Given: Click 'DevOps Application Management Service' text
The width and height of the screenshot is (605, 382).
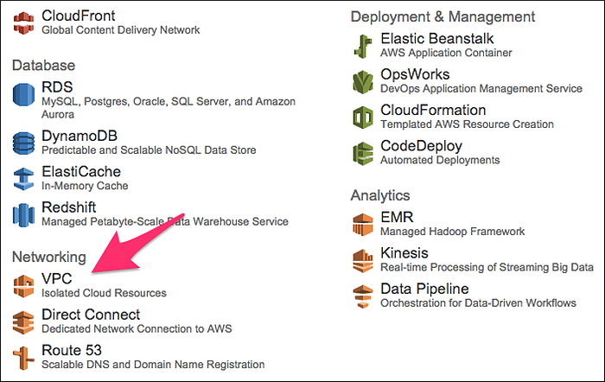Looking at the screenshot, I should [x=481, y=89].
